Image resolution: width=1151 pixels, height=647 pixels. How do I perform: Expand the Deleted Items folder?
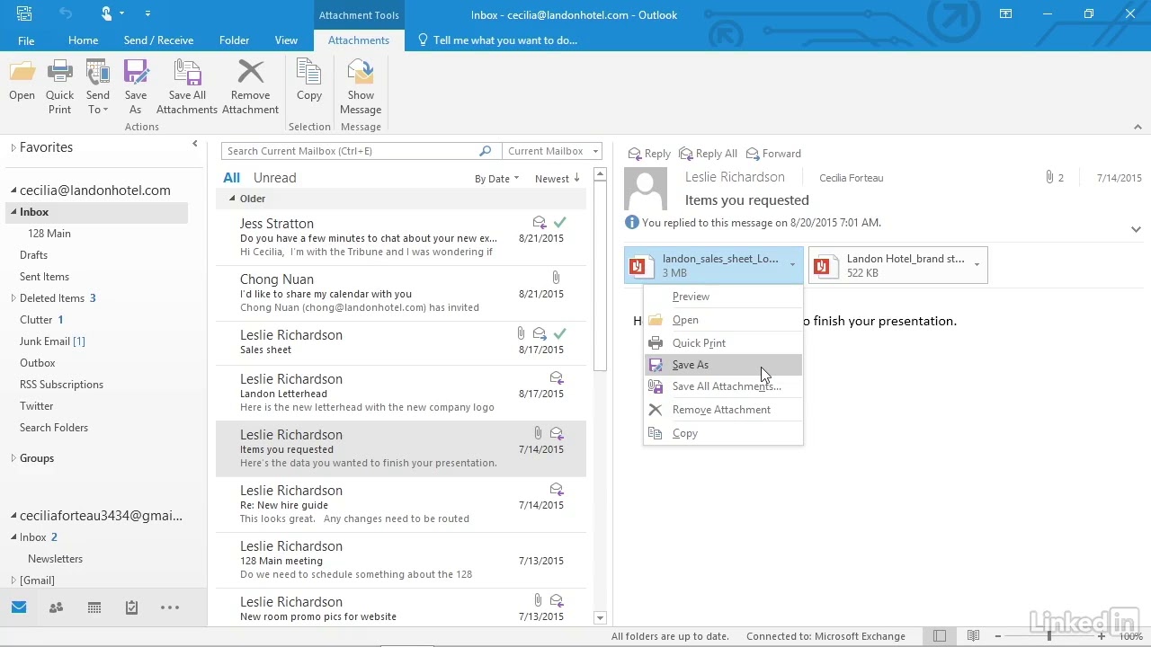pos(13,298)
